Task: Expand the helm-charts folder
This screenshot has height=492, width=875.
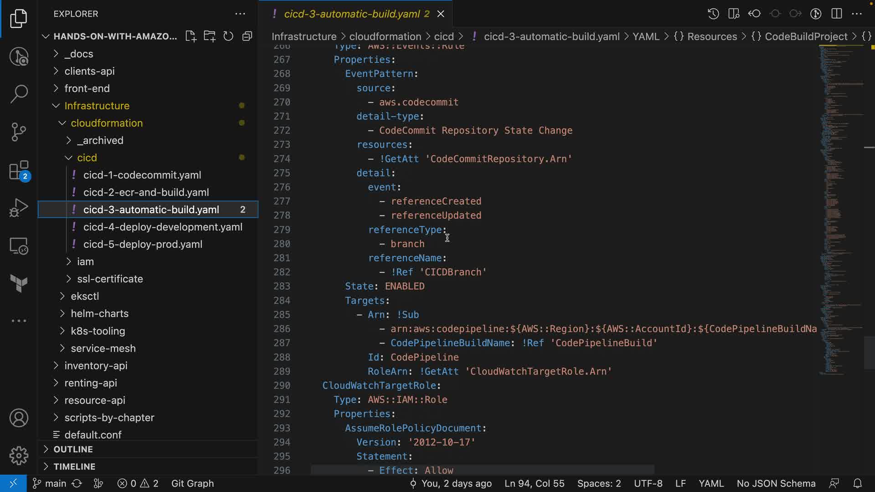Action: pyautogui.click(x=99, y=313)
